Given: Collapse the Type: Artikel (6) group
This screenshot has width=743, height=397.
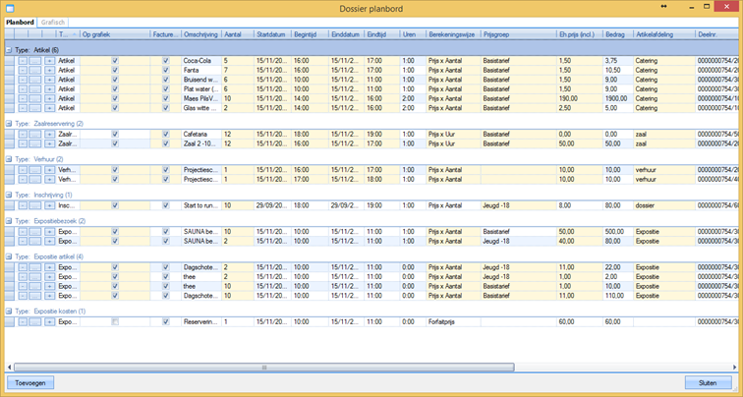Looking at the screenshot, I should pyautogui.click(x=9, y=49).
